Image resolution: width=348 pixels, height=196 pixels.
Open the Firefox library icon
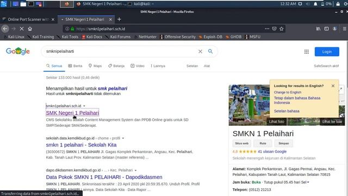(x=318, y=29)
